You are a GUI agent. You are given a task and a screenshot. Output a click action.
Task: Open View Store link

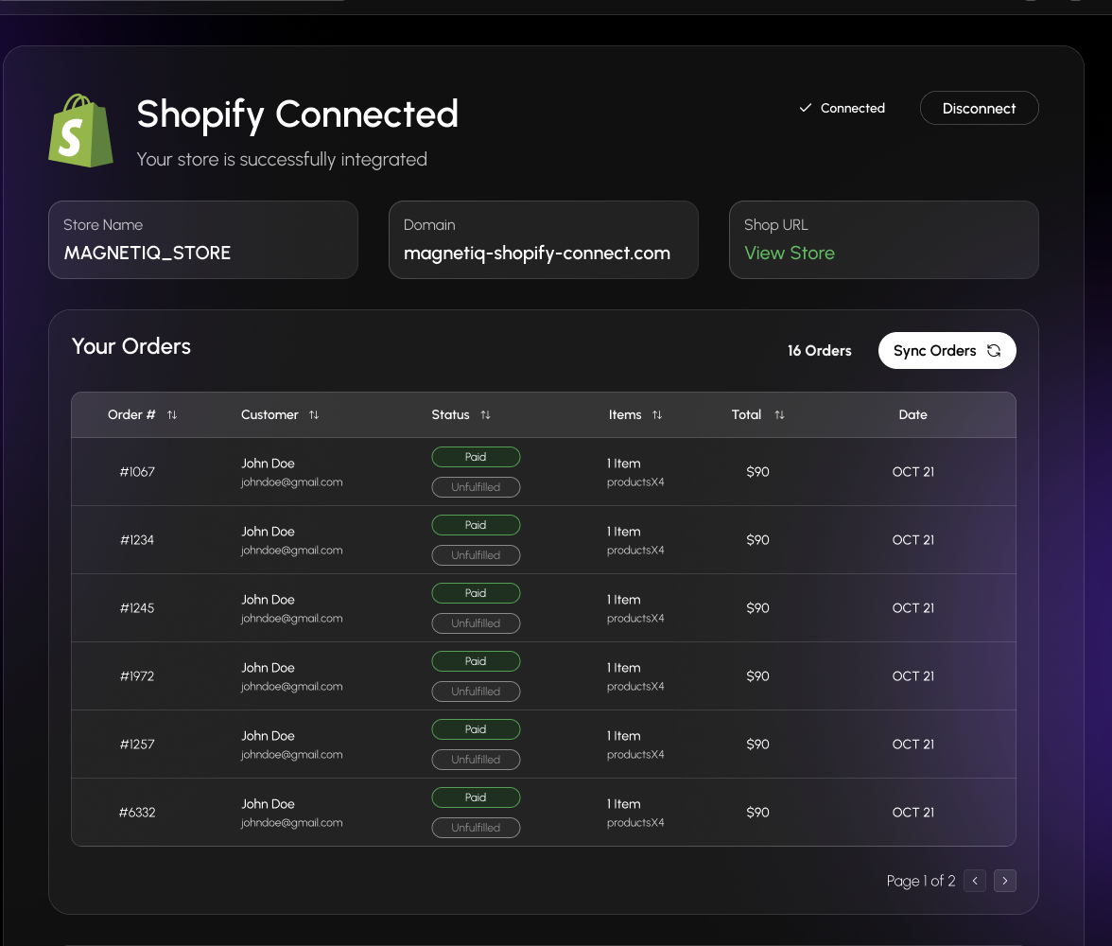pos(790,254)
